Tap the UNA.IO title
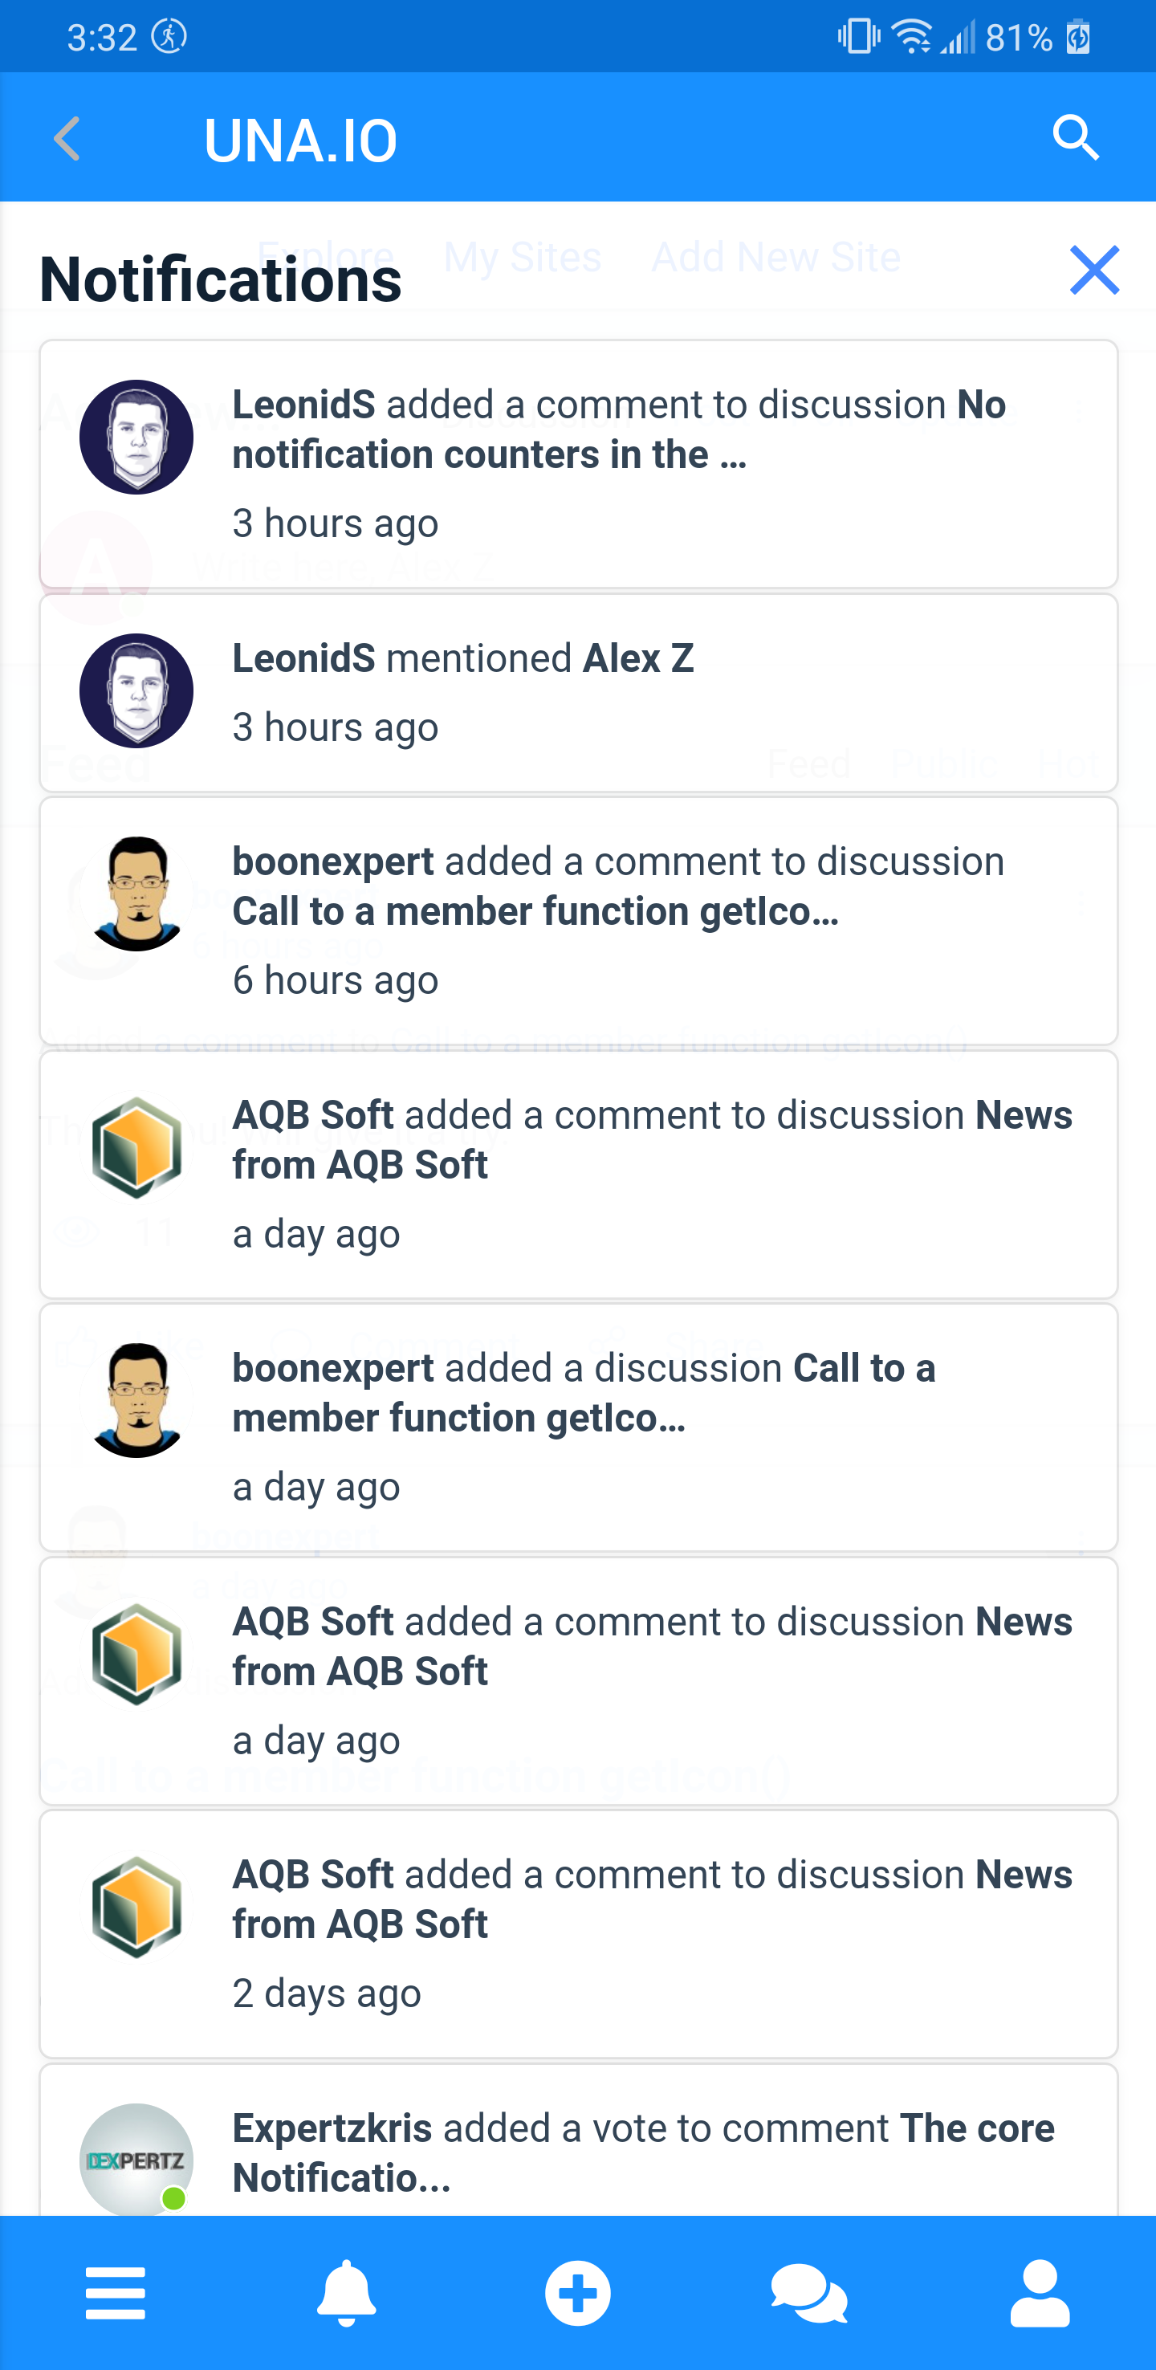The height and width of the screenshot is (2370, 1156). pyautogui.click(x=301, y=140)
